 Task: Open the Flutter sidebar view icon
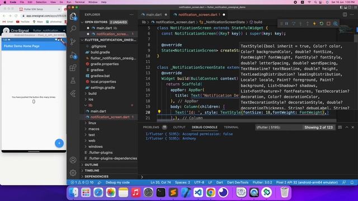pos(73,94)
